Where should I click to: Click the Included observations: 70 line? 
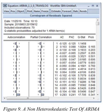pyautogui.click(x=19, y=27)
